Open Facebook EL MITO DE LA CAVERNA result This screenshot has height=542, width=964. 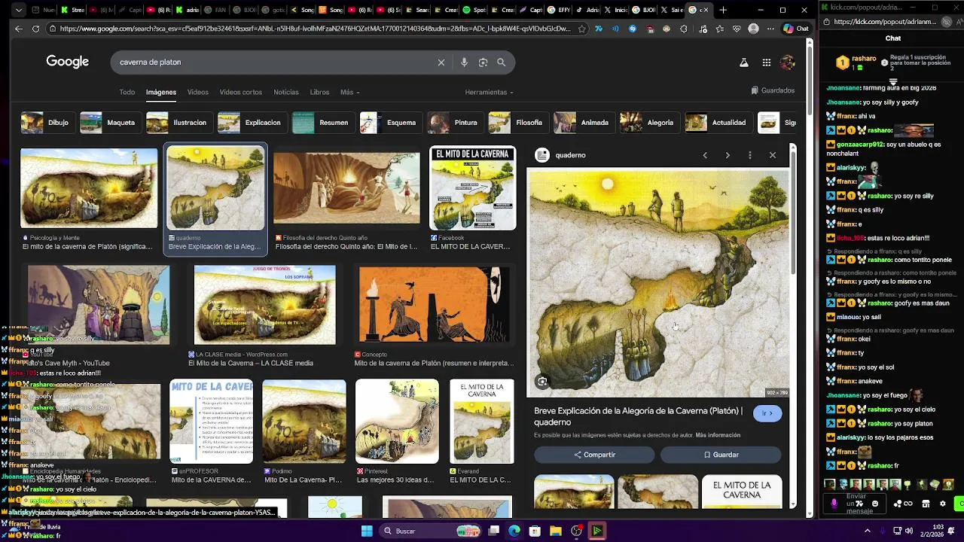(473, 188)
